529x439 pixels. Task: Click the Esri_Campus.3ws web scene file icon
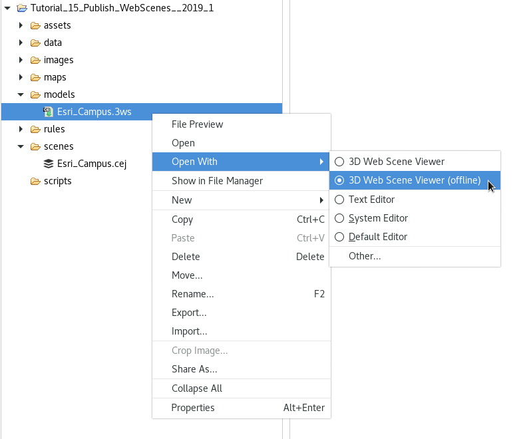(49, 112)
